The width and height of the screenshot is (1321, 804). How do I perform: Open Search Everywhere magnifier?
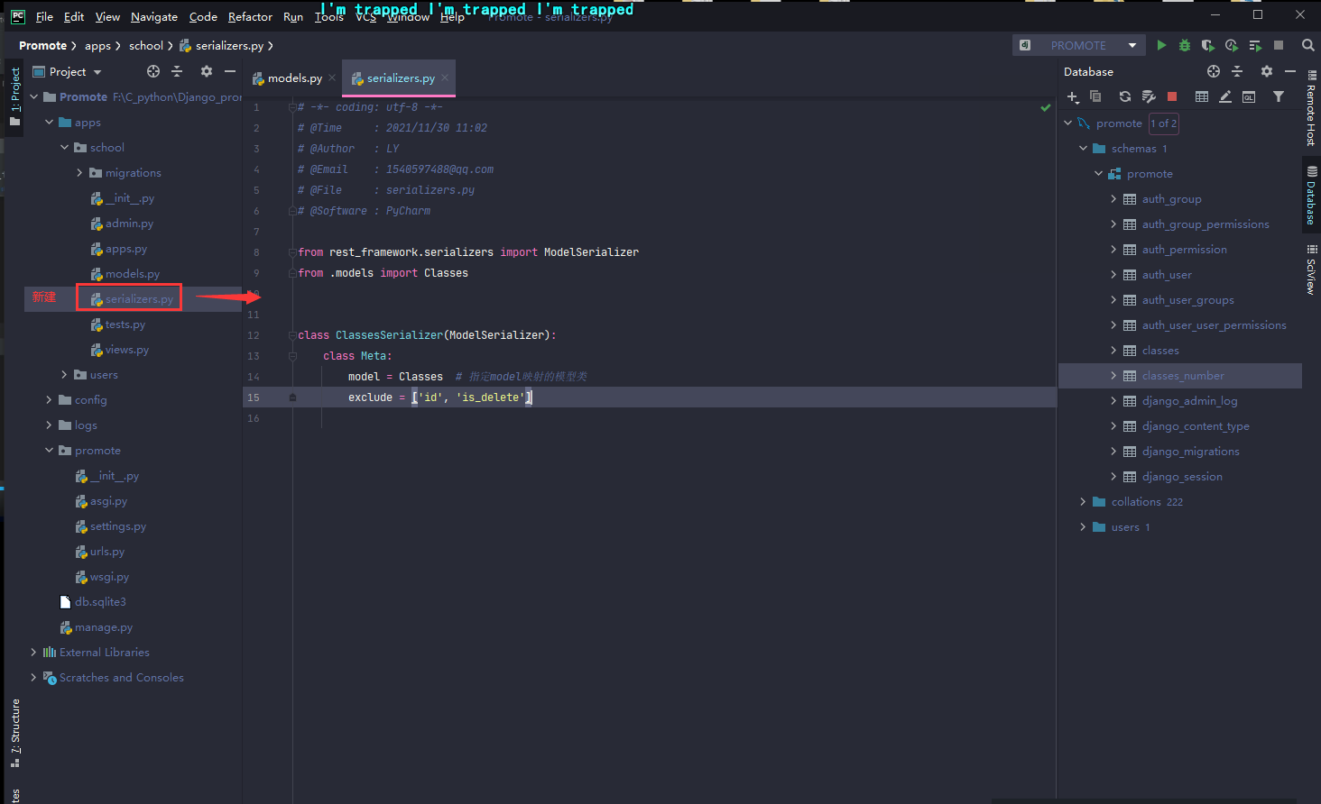pyautogui.click(x=1307, y=45)
